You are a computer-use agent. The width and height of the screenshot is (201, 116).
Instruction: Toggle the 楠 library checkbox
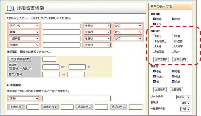tap(154, 81)
